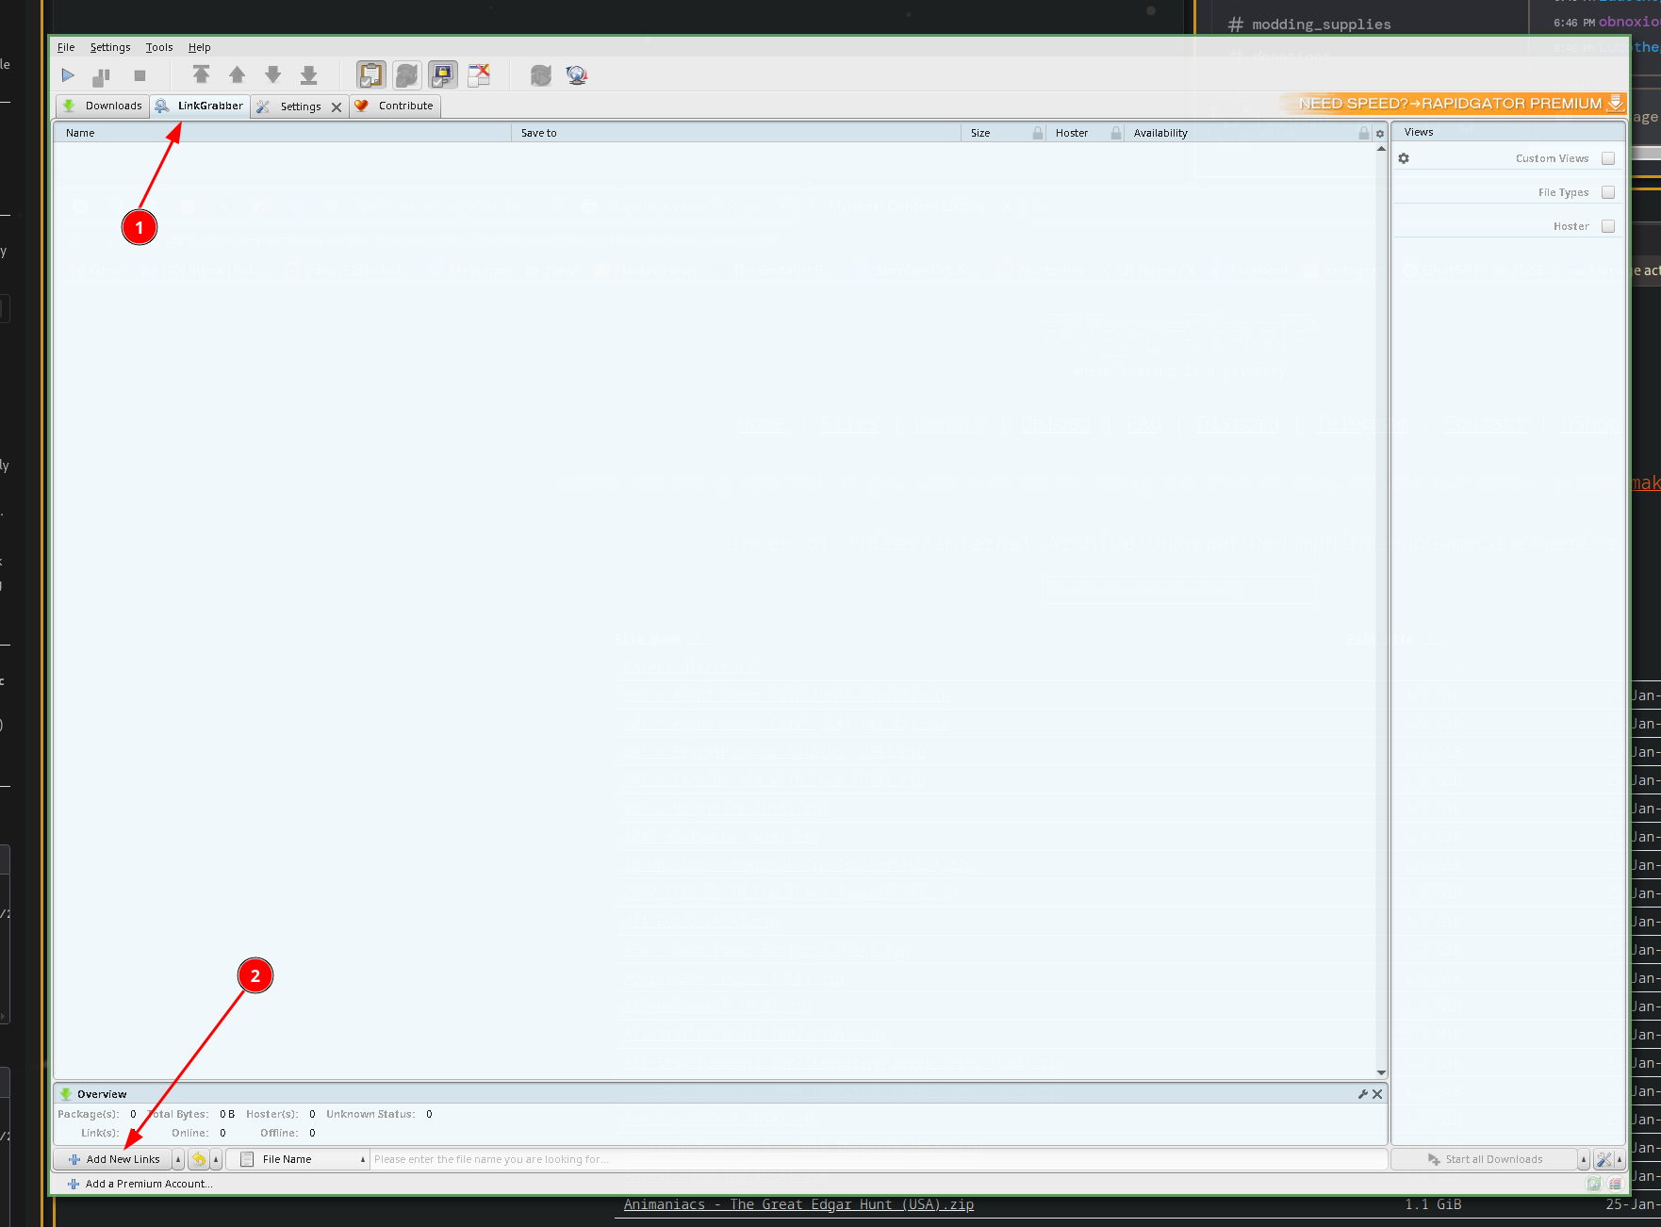The image size is (1661, 1227).
Task: Stop all downloads with the square icon
Action: click(140, 75)
